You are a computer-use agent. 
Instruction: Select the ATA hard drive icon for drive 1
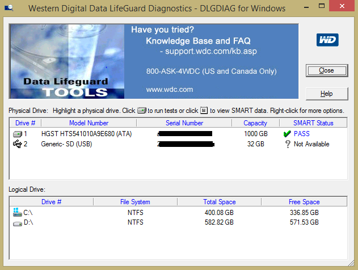[18, 134]
